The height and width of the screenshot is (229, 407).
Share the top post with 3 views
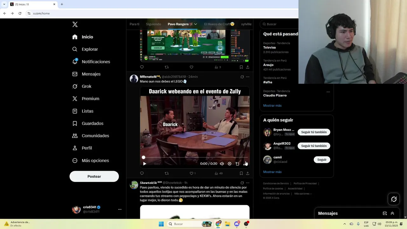[248, 67]
